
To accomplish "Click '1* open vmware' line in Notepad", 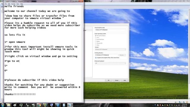I will pos(15,42).
